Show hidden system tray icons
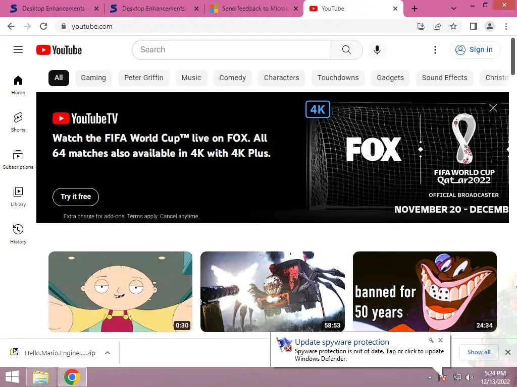 [430, 377]
